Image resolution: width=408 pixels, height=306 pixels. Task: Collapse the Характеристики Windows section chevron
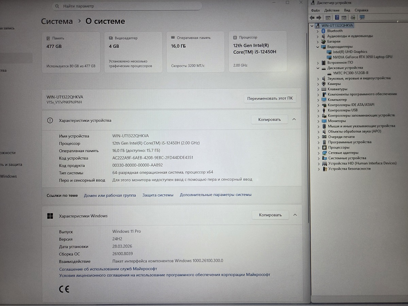[x=295, y=215]
